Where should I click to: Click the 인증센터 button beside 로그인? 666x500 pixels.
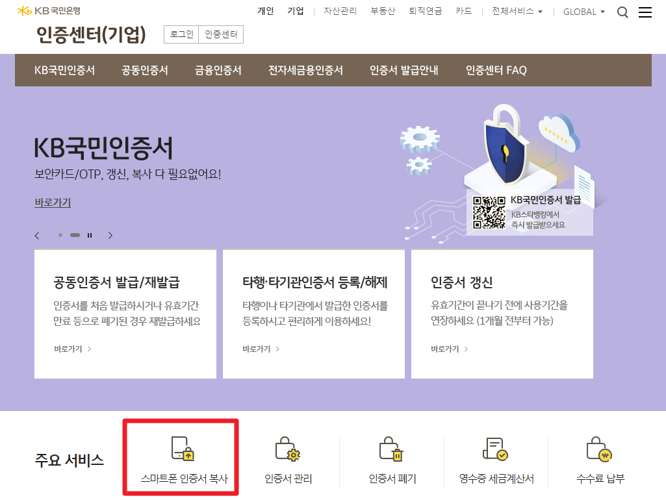coord(221,34)
